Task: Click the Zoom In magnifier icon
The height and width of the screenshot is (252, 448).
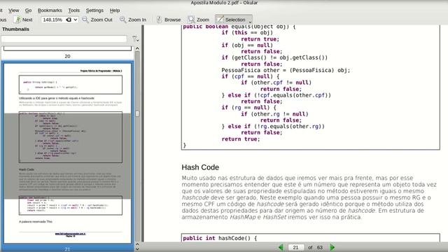Action: click(123, 20)
